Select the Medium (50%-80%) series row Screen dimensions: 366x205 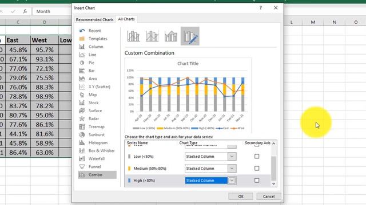tap(198, 169)
